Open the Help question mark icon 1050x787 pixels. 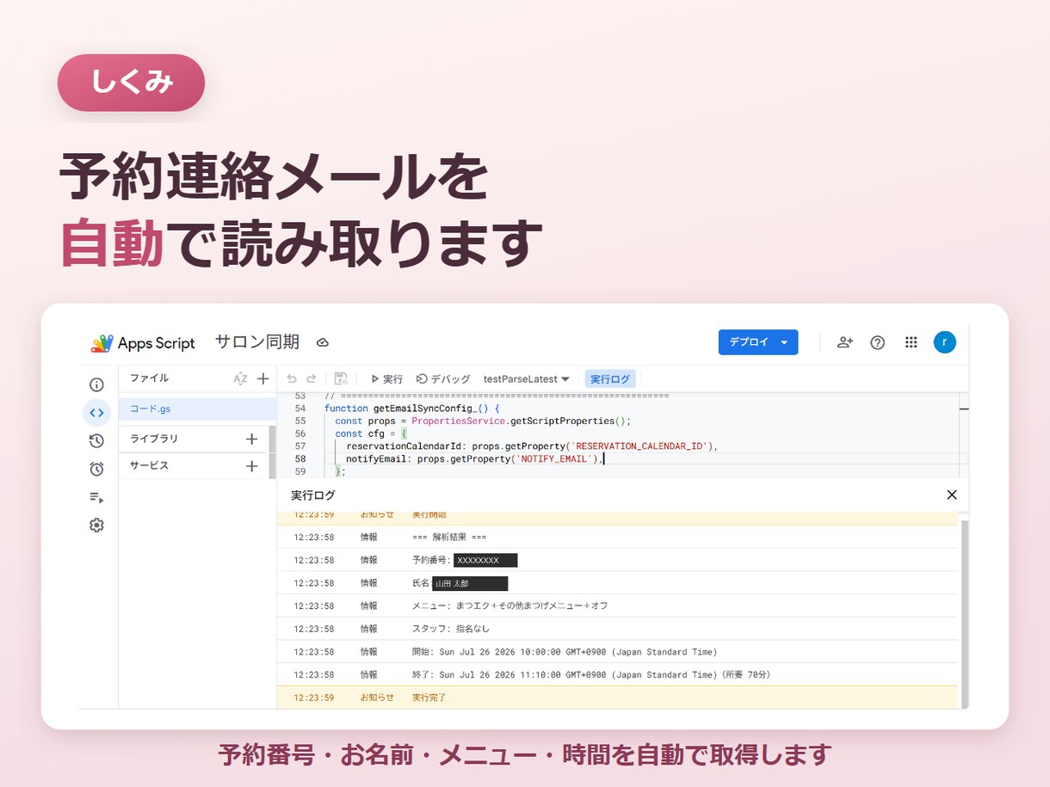878,342
